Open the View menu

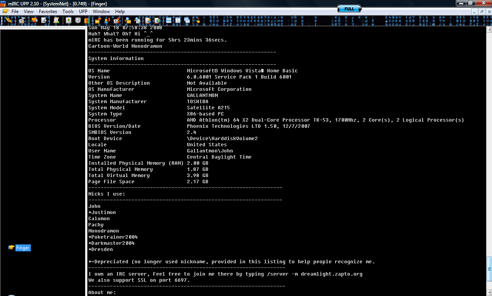click(x=29, y=12)
